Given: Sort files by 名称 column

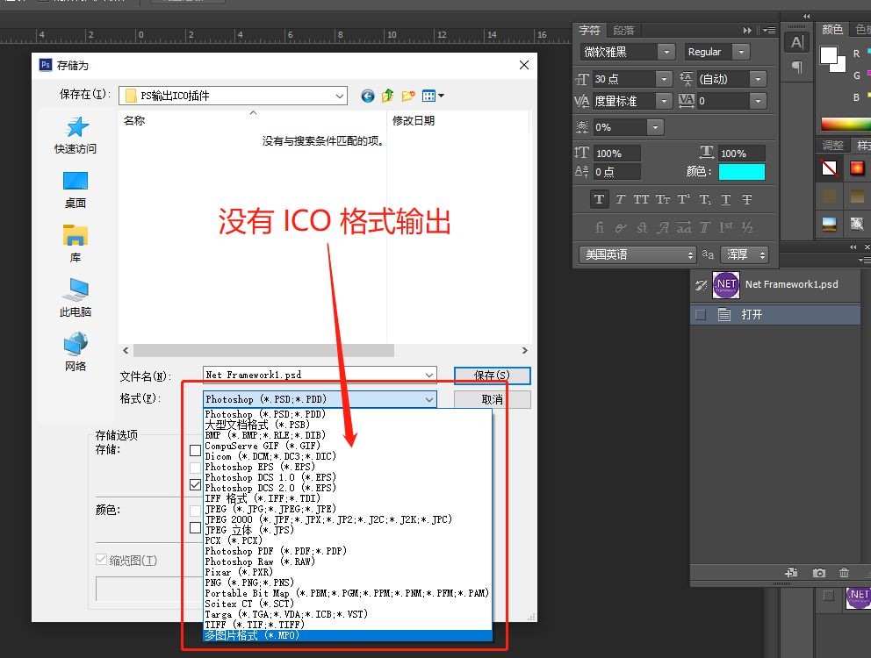Looking at the screenshot, I should 253,120.
